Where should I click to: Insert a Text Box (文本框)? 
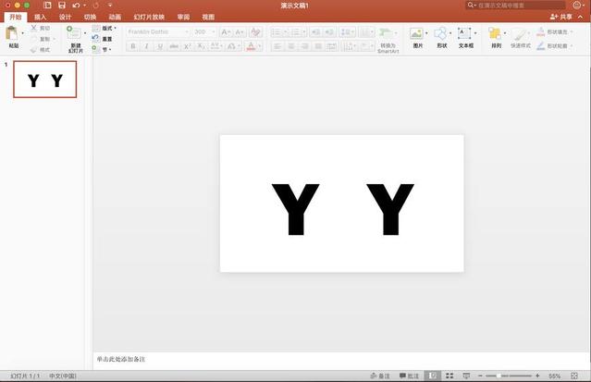465,34
